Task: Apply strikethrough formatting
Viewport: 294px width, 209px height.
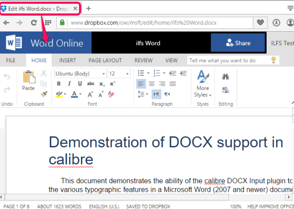Action: click(x=90, y=84)
